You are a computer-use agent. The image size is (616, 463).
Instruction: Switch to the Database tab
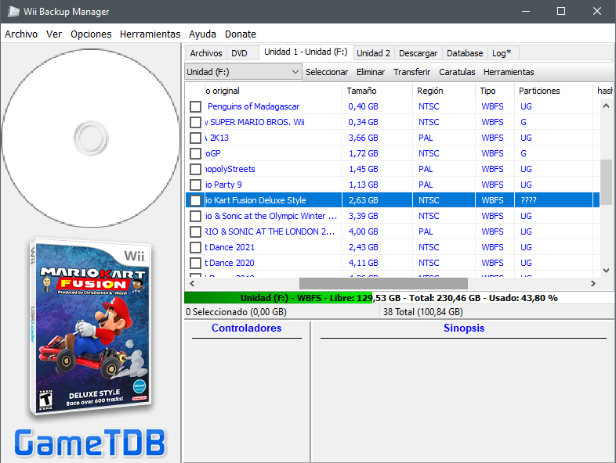(465, 53)
